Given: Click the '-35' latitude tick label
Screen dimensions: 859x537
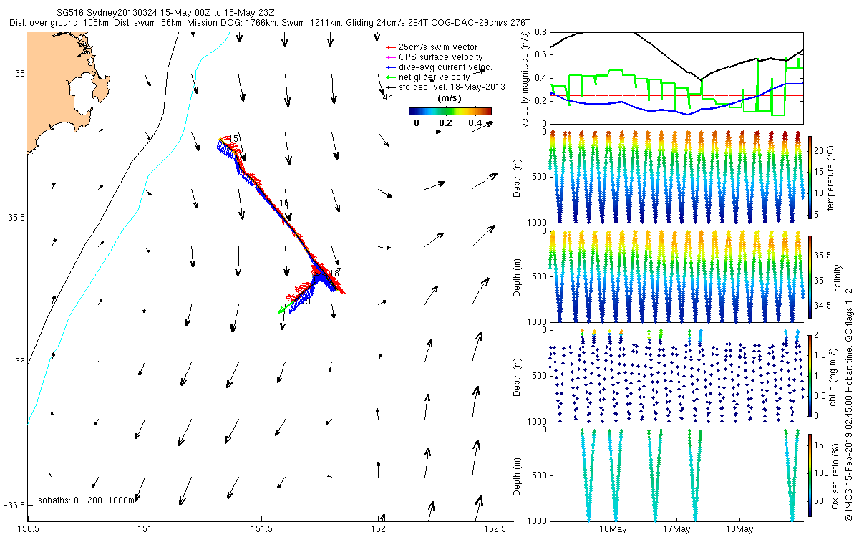Looking at the screenshot, I should [x=18, y=73].
